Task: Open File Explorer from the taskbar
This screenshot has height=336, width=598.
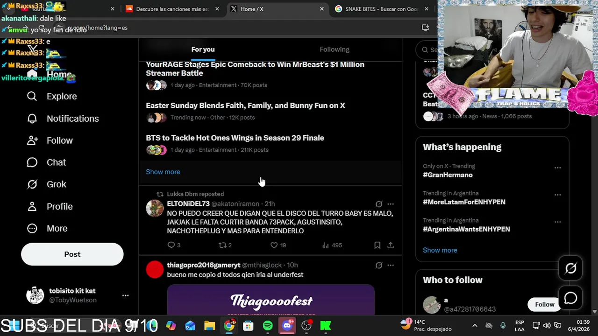Action: (210, 326)
